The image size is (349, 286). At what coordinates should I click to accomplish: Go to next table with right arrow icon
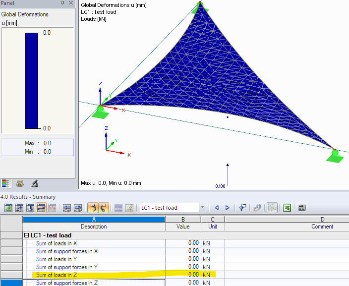78,208
